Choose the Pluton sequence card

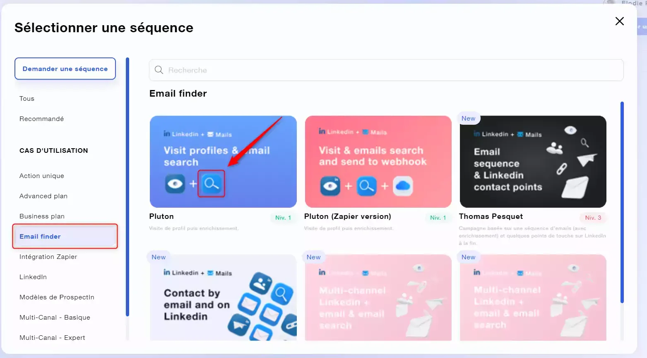click(x=223, y=161)
